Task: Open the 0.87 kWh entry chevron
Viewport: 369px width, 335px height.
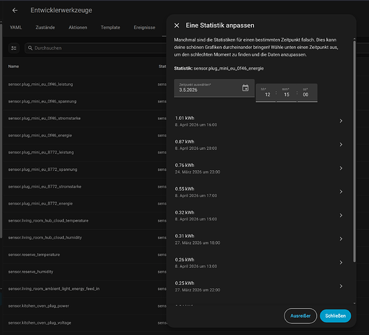Action: (341, 145)
